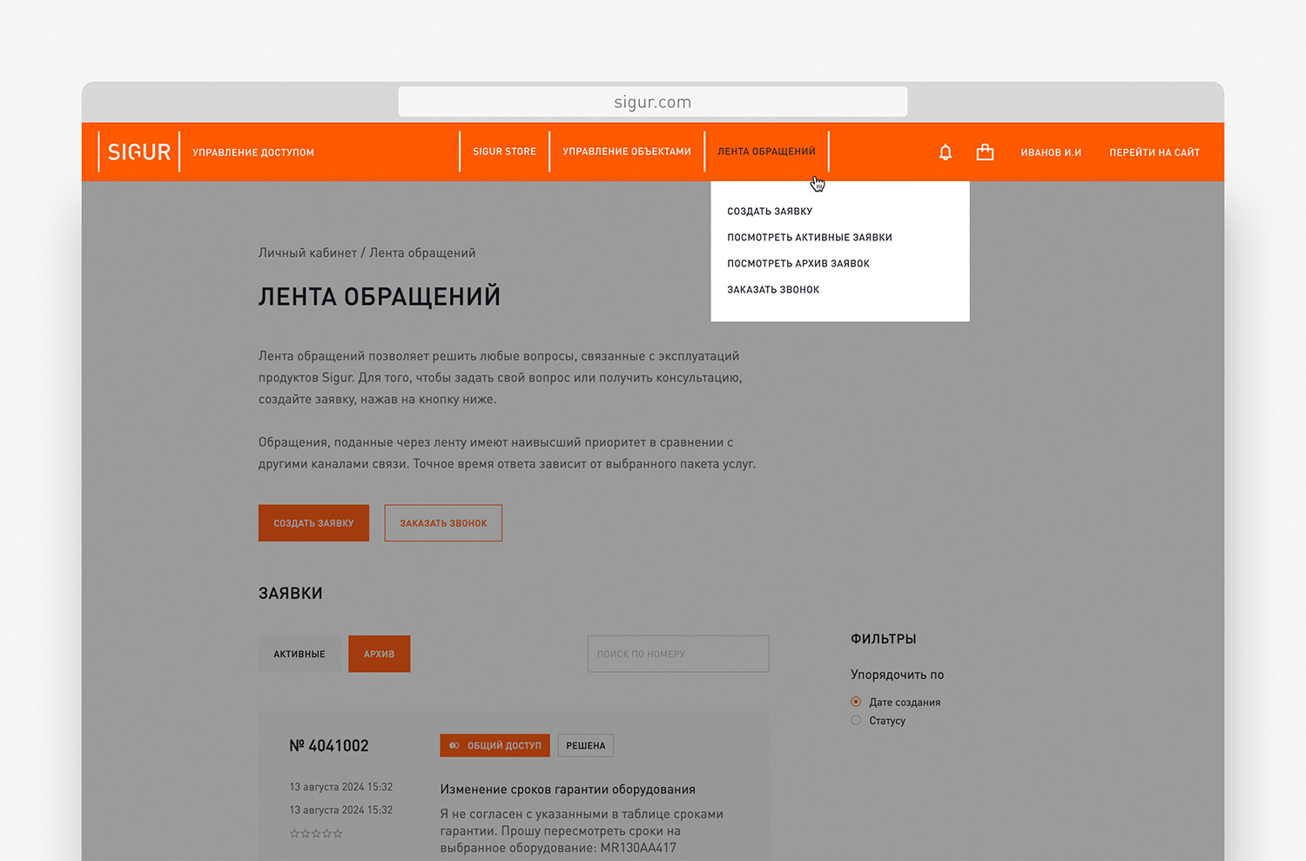Click the РЕШЕНА status badge
The height and width of the screenshot is (861, 1306).
click(x=586, y=745)
